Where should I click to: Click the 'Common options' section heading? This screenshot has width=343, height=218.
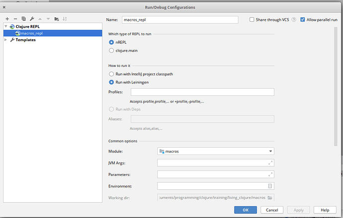(x=123, y=141)
